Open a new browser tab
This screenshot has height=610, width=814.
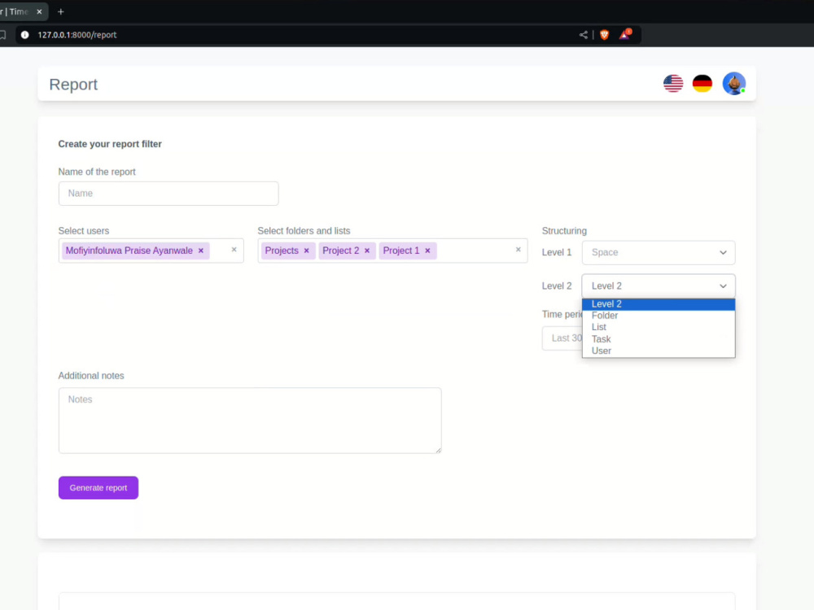(61, 11)
